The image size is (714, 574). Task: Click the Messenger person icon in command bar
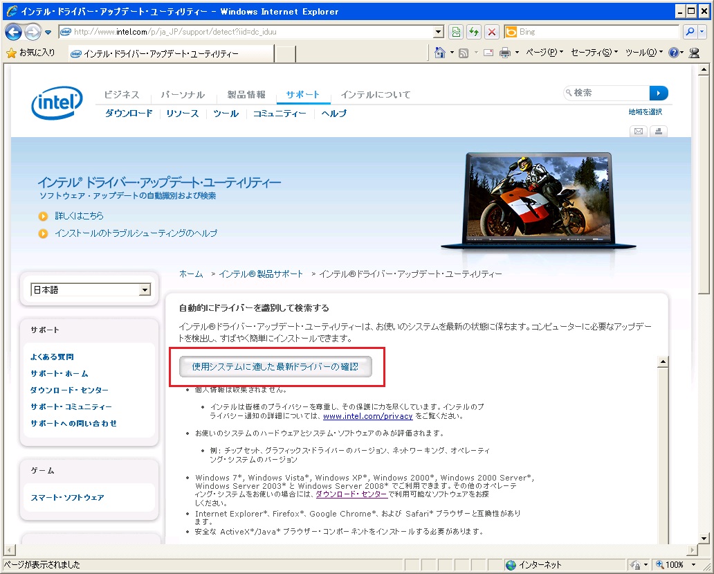click(x=694, y=53)
